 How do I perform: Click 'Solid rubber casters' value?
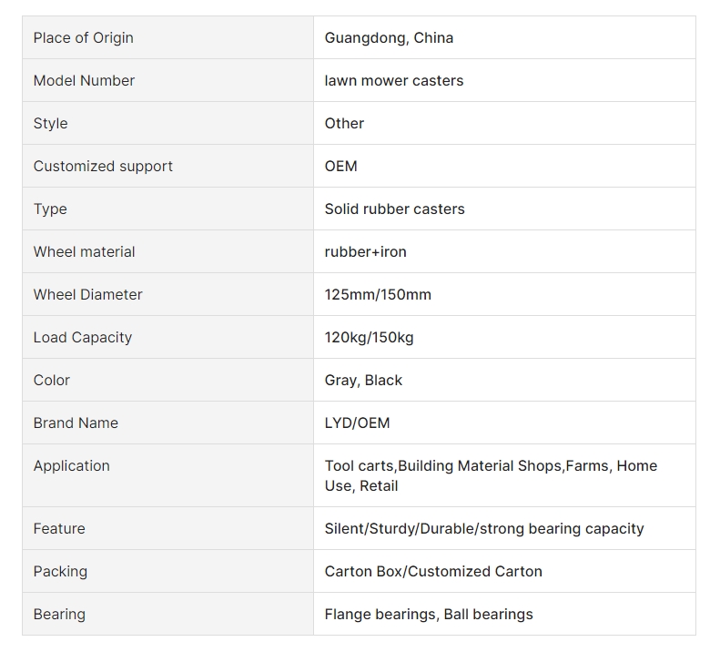pyautogui.click(x=394, y=209)
